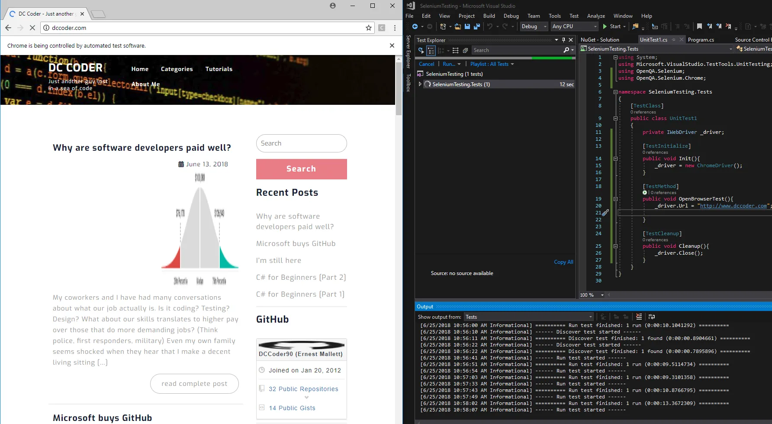Click the Navigate Backward arrow icon
The image size is (772, 424).
415,26
